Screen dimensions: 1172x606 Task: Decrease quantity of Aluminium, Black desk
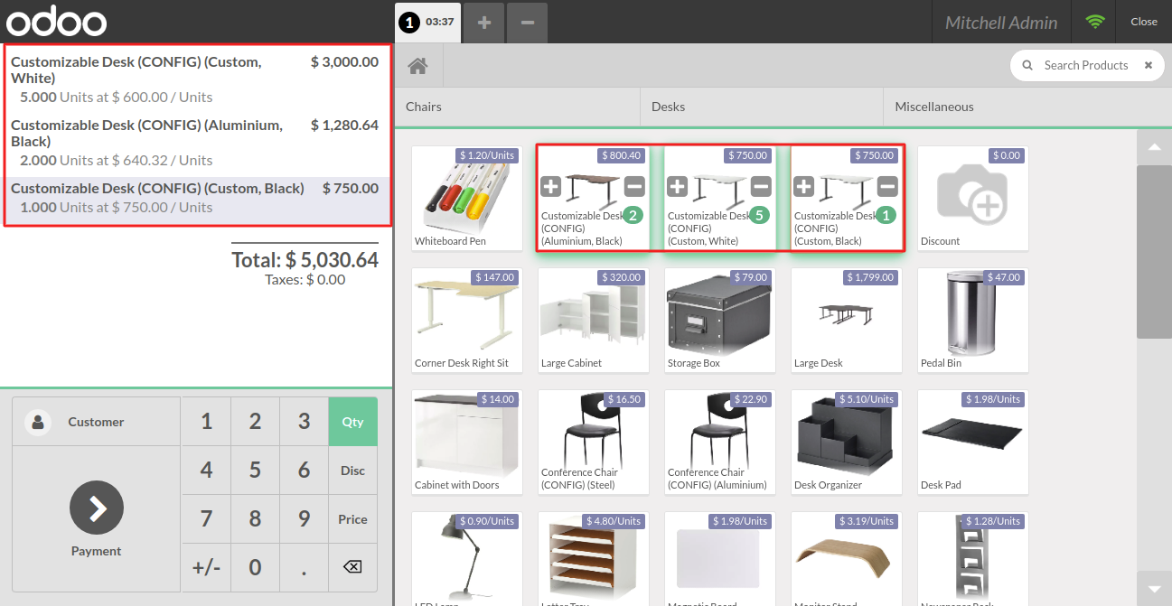(x=634, y=187)
